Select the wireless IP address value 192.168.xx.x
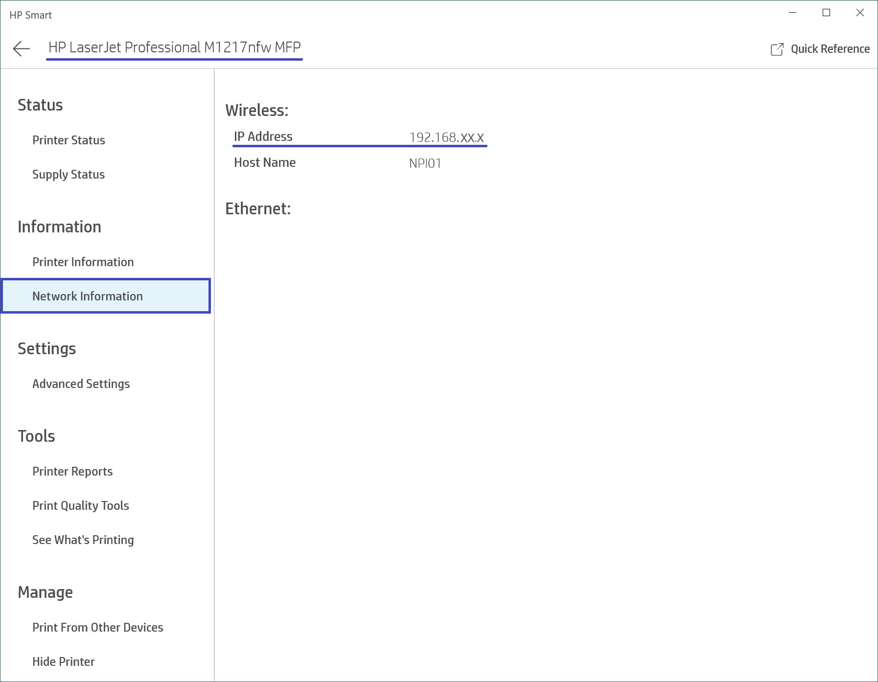878x682 pixels. [x=446, y=137]
